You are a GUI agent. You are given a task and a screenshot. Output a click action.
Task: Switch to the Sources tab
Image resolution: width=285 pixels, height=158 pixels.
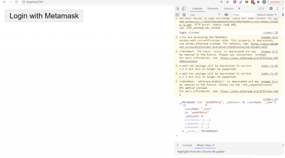click(229, 9)
